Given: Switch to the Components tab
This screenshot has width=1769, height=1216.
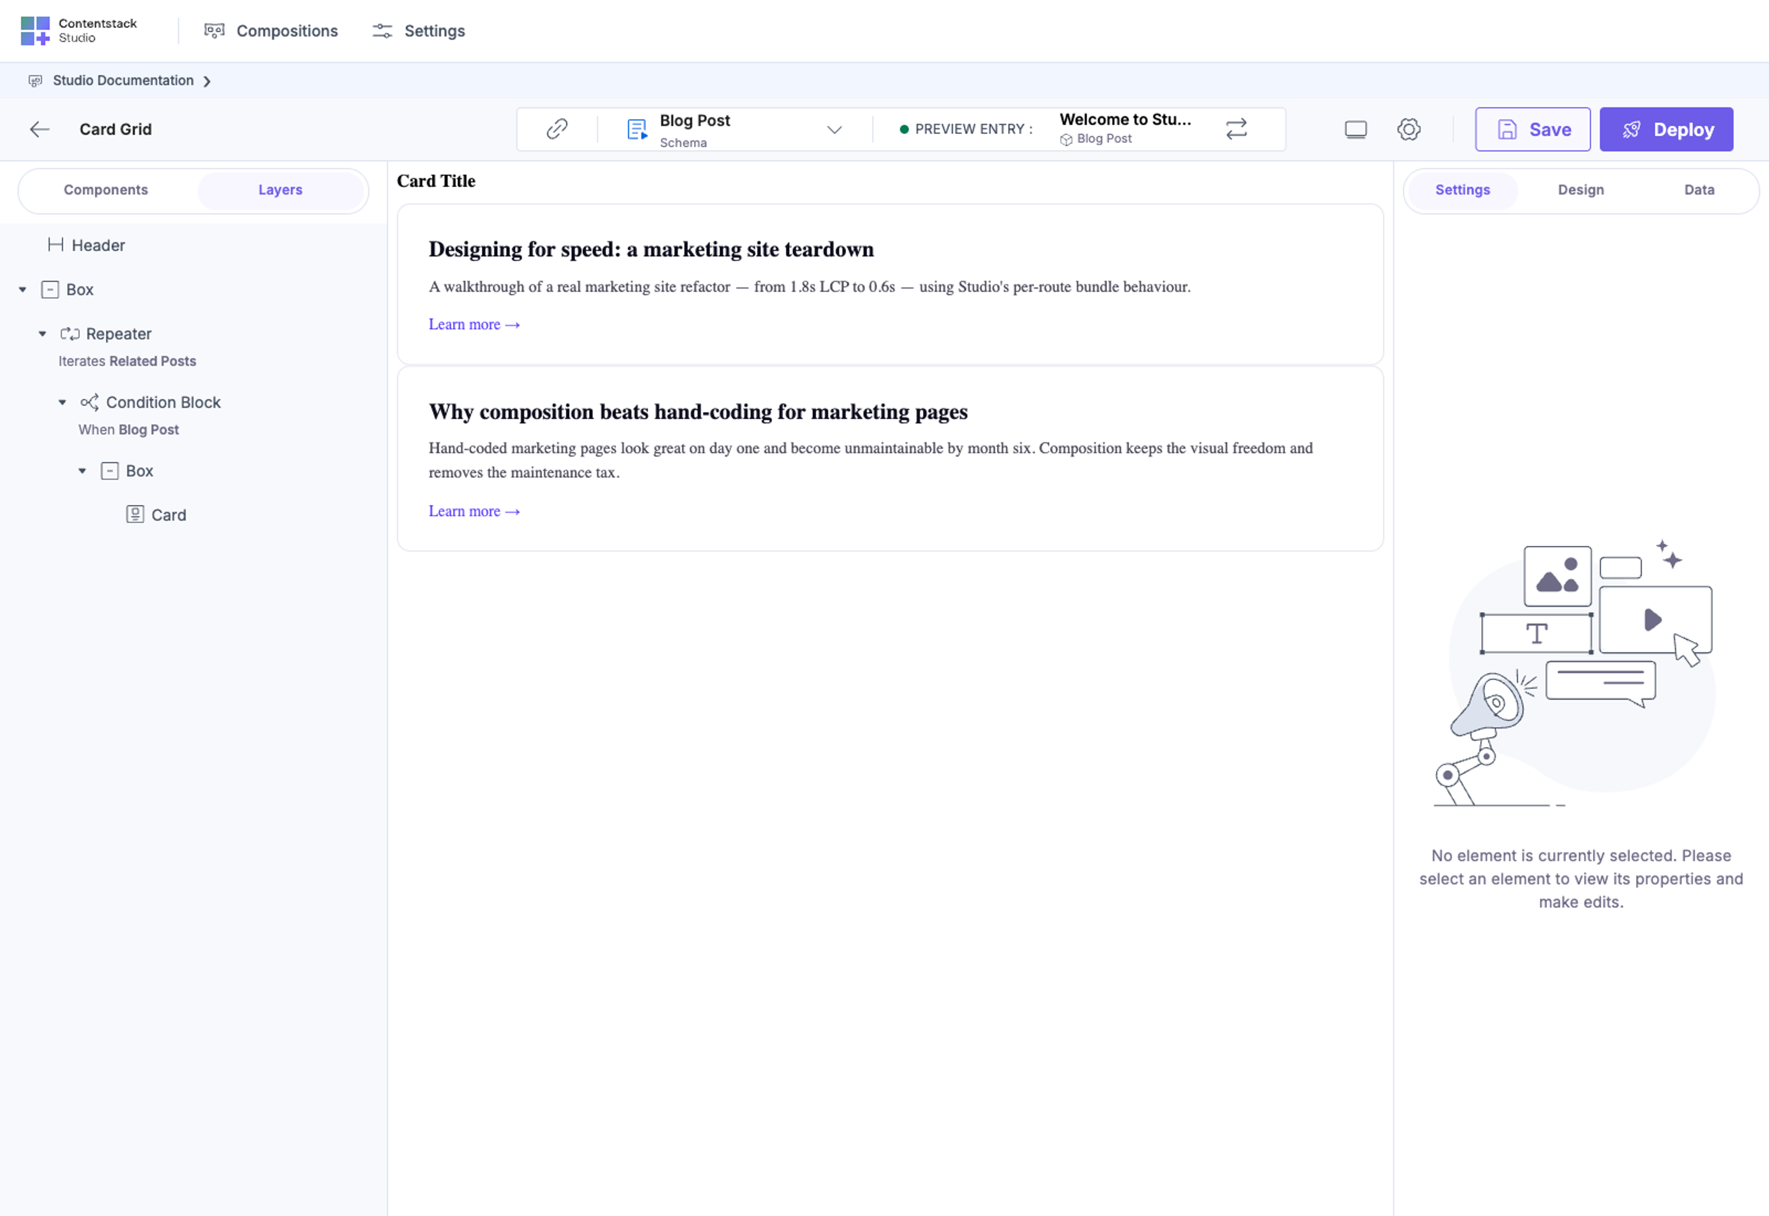Looking at the screenshot, I should [x=106, y=190].
